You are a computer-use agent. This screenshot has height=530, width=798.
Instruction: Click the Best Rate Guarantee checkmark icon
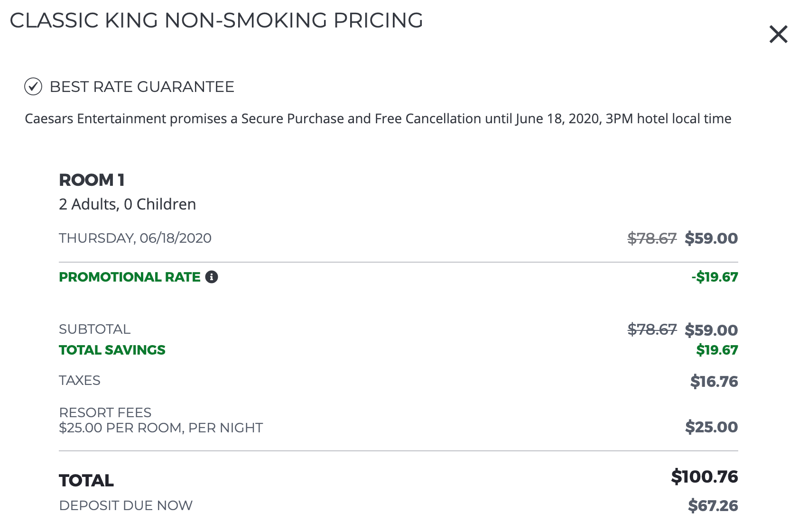(33, 87)
